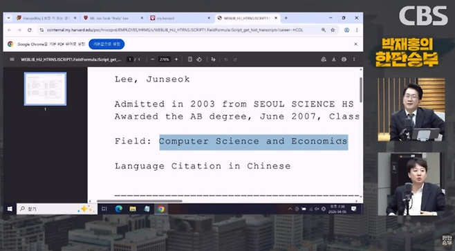The width and height of the screenshot is (455, 251).
Task: Go back to the previous page
Action: point(10,30)
